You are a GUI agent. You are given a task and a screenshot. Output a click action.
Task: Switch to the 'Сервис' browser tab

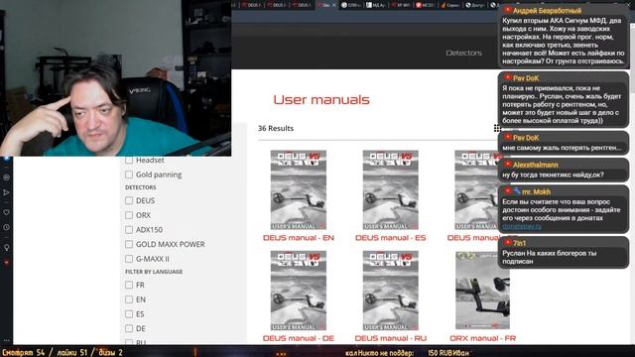(450, 5)
